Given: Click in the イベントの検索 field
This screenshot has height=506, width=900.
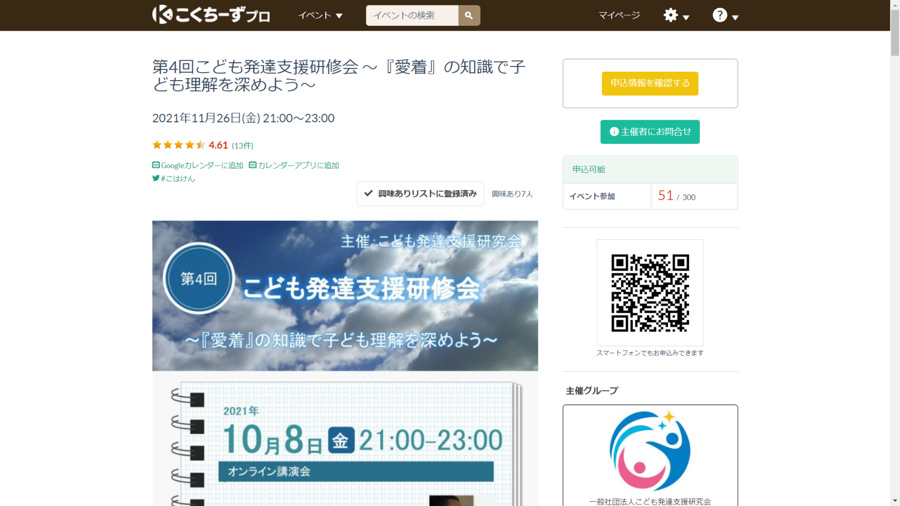Looking at the screenshot, I should click(x=412, y=15).
